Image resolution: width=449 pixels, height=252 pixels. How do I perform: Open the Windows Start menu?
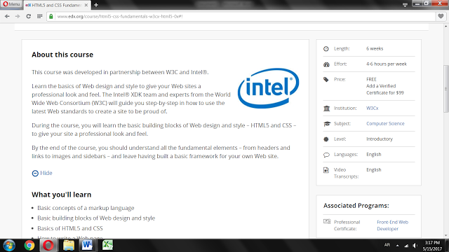9,246
